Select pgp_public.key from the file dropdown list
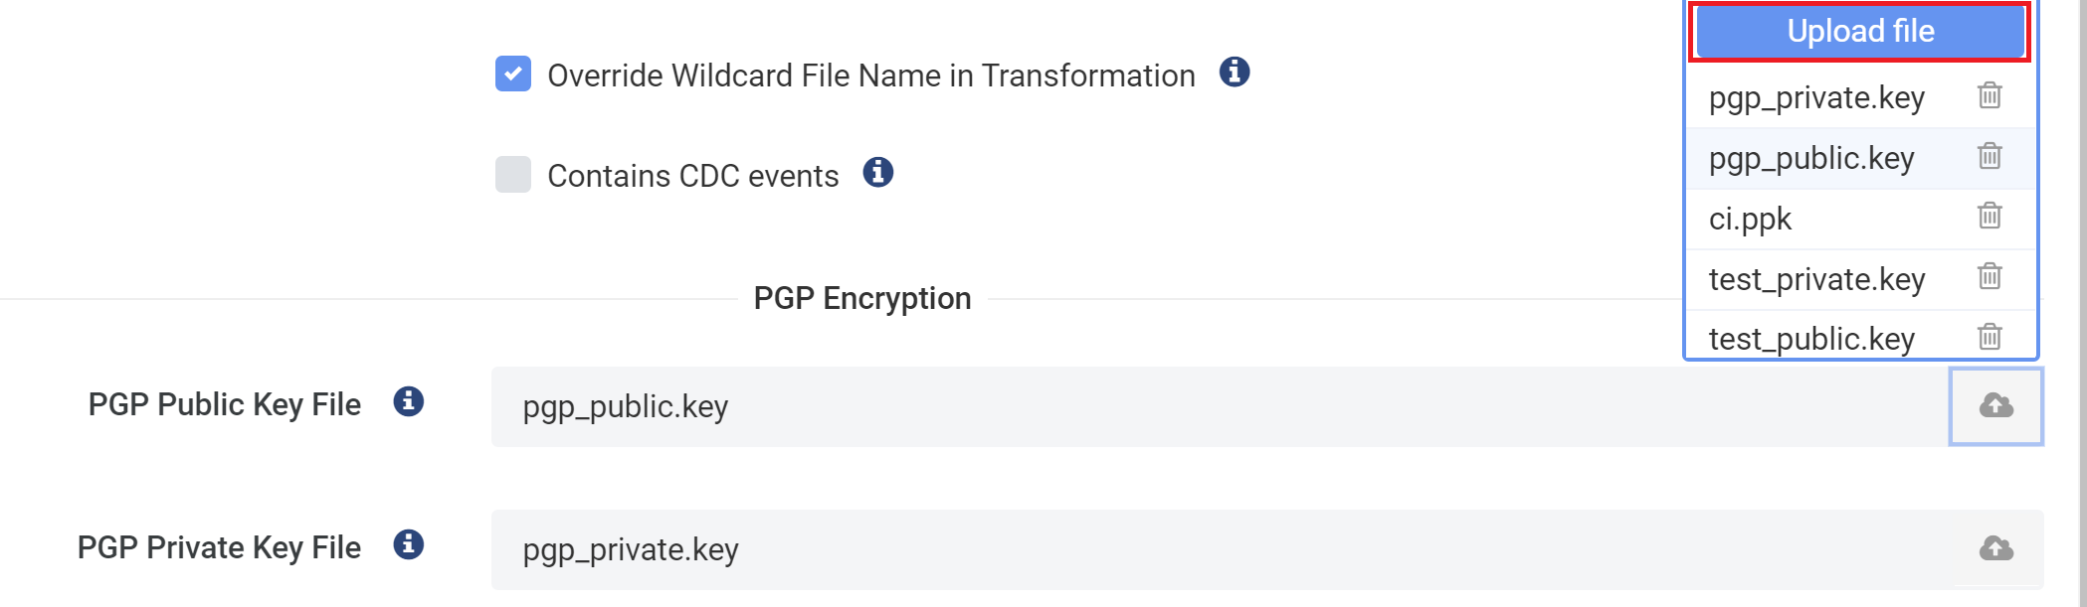The width and height of the screenshot is (2087, 607). (1810, 157)
